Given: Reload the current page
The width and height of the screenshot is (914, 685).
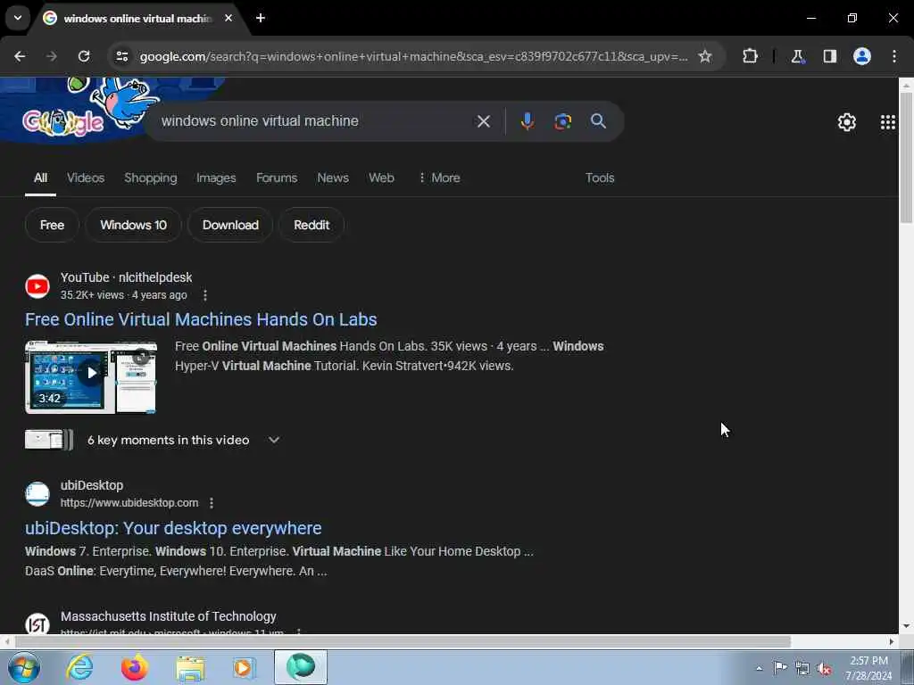Looking at the screenshot, I should click(x=84, y=56).
